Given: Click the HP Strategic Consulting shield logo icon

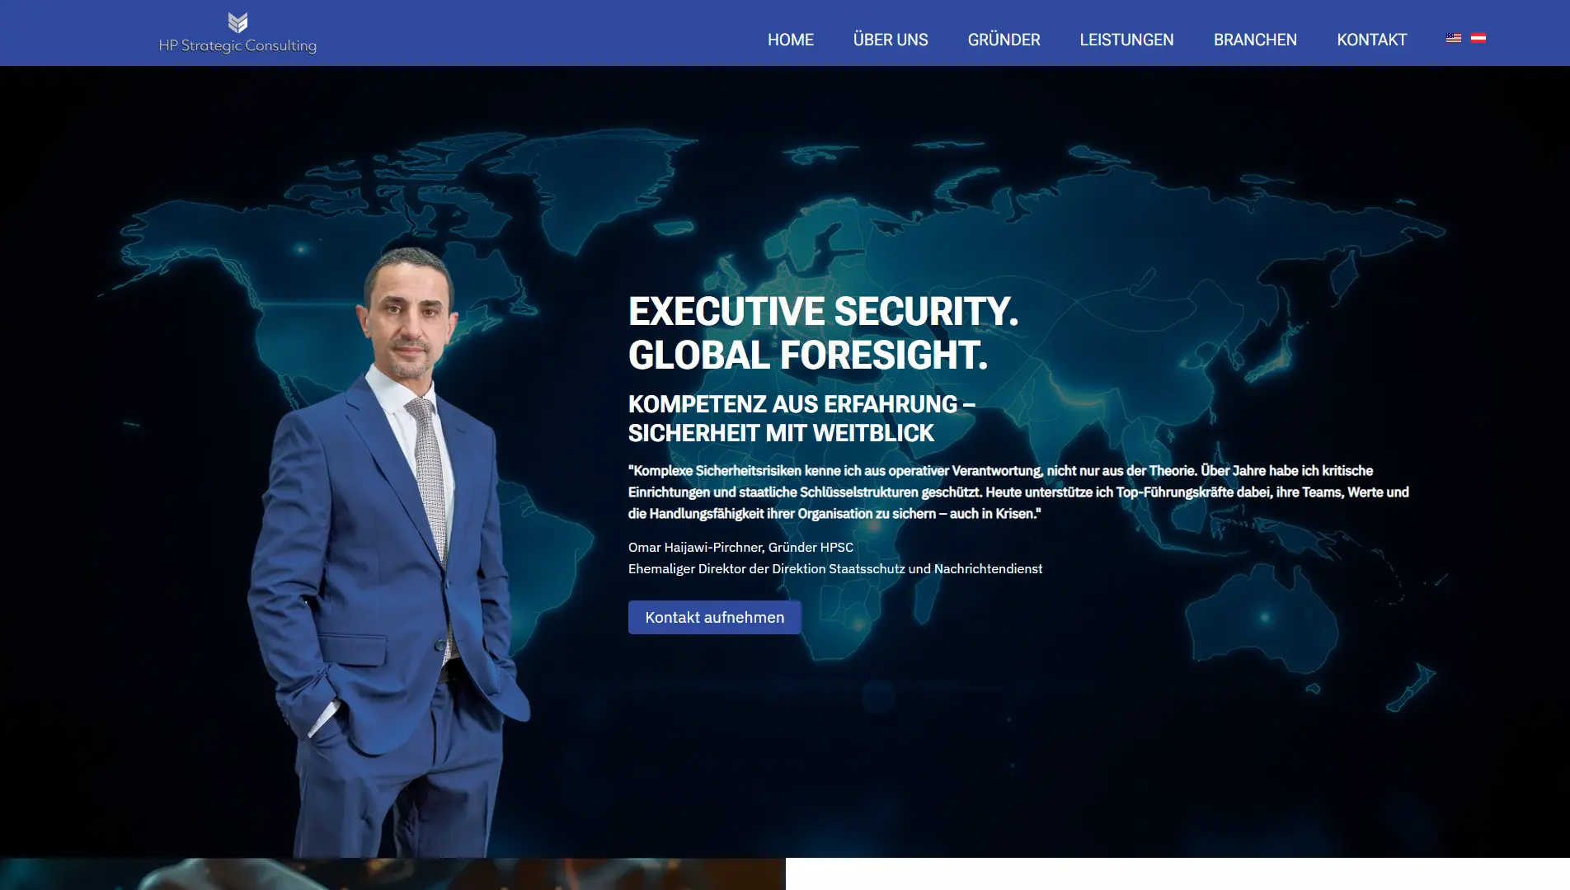Looking at the screenshot, I should click(x=237, y=22).
